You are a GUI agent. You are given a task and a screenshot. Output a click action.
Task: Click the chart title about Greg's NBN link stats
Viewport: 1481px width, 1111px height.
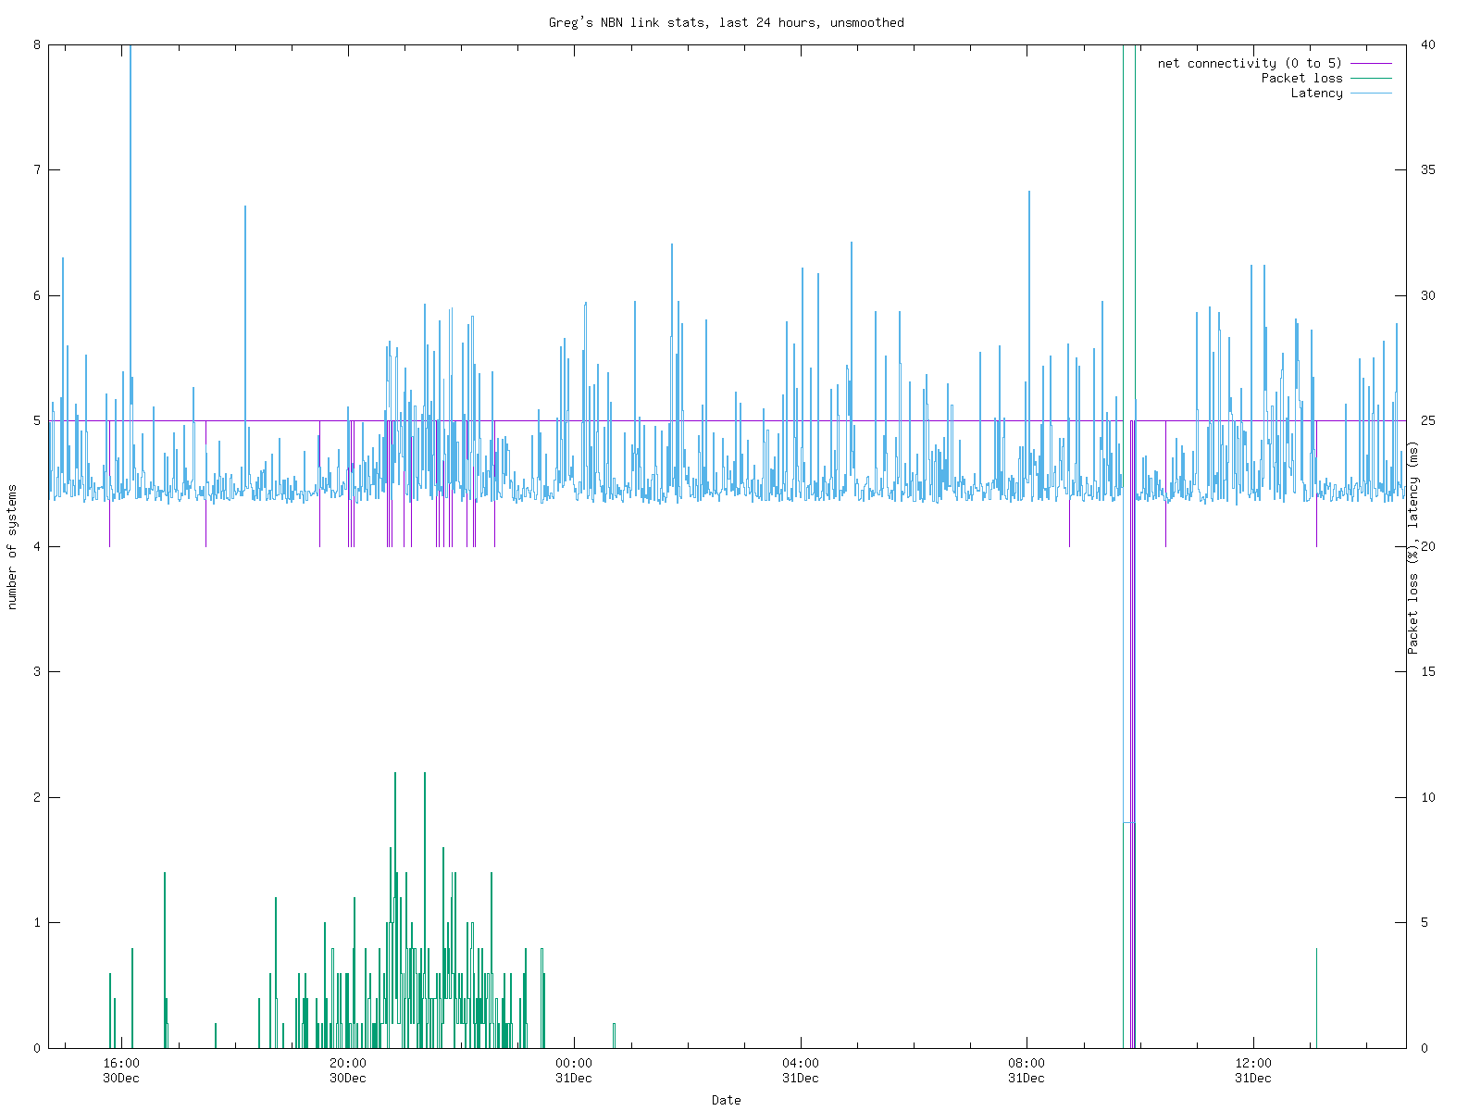coord(726,22)
